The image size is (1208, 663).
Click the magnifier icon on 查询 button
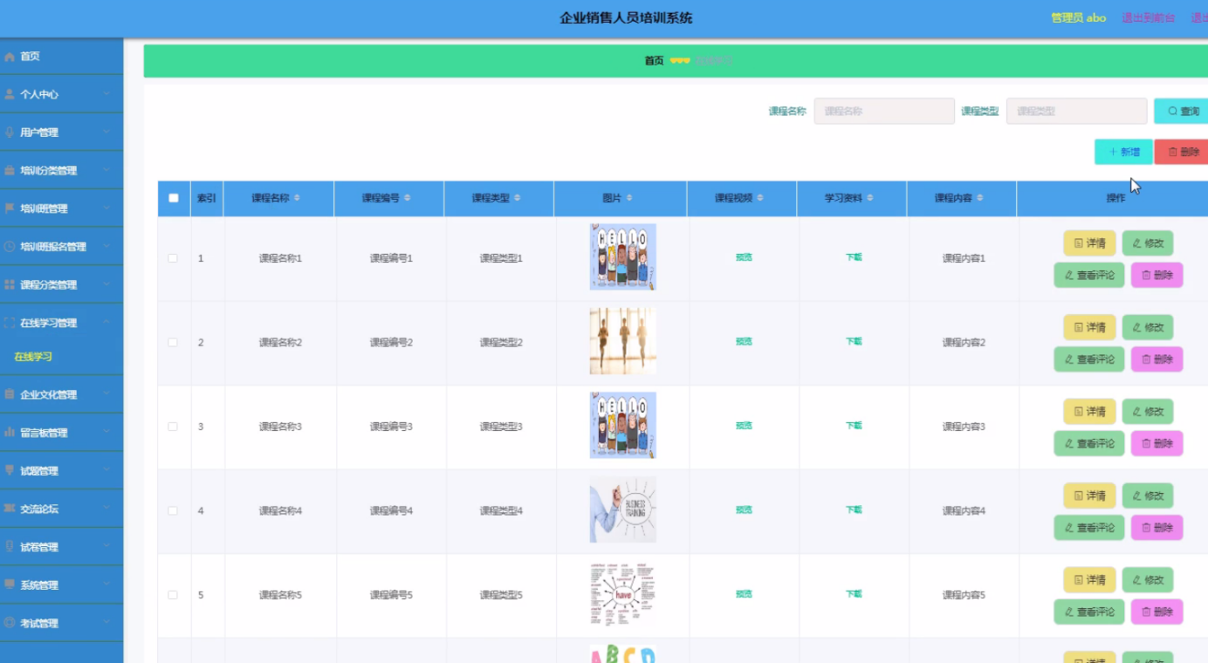1172,112
